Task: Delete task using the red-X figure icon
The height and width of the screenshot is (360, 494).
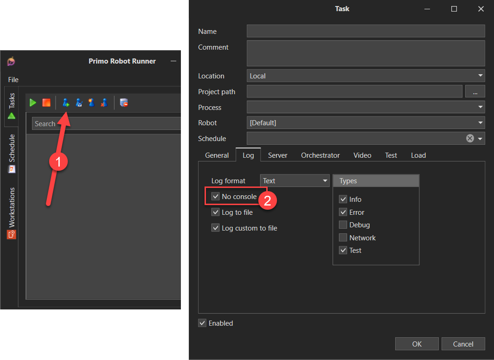Action: (x=104, y=103)
